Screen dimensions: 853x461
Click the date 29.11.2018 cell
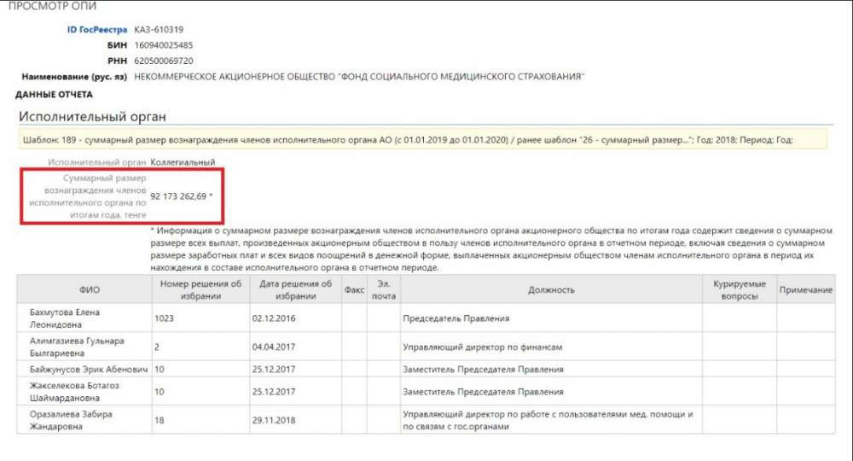tap(273, 420)
